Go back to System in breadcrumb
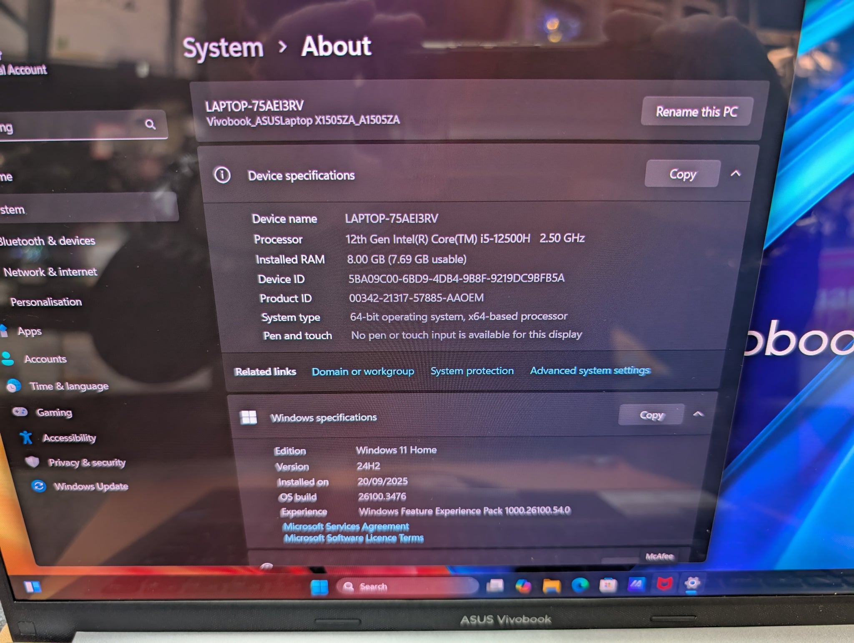Screen dimensions: 854x643 coord(223,48)
